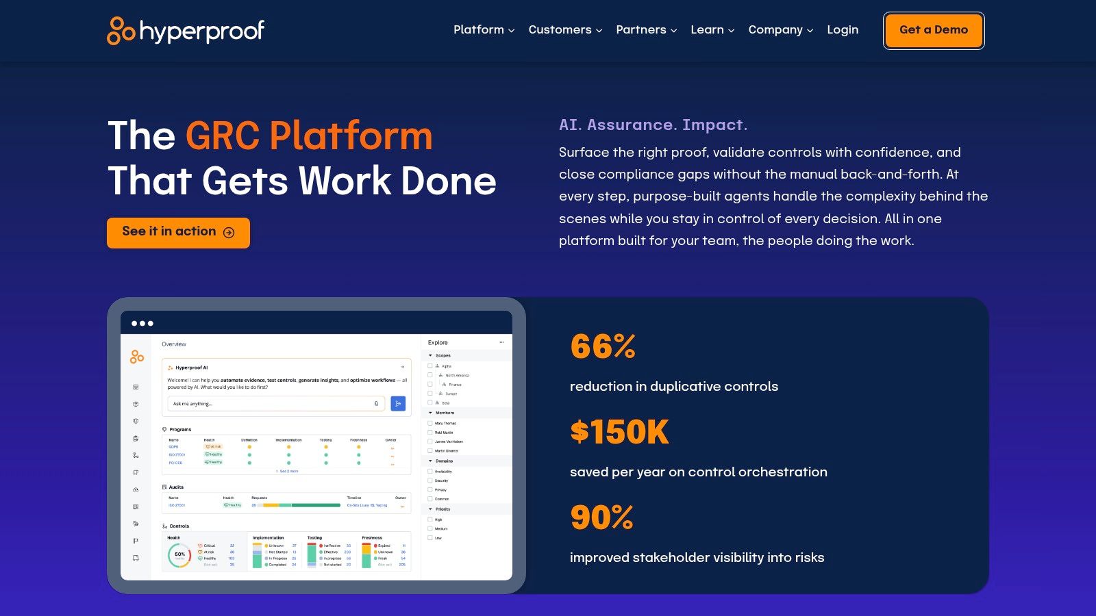Click the Ask me anything input field
This screenshot has width=1096, height=616.
click(276, 404)
